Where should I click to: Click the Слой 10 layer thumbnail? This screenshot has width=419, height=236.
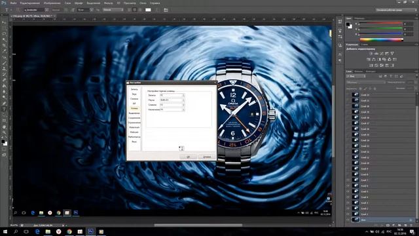coord(355,163)
